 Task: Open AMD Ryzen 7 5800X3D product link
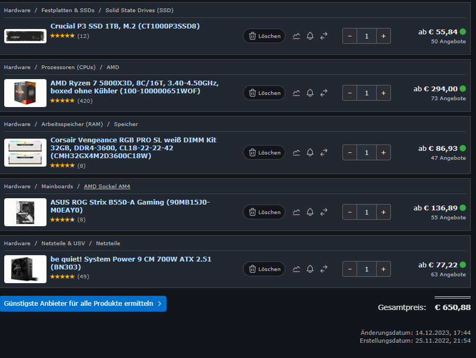(x=135, y=87)
